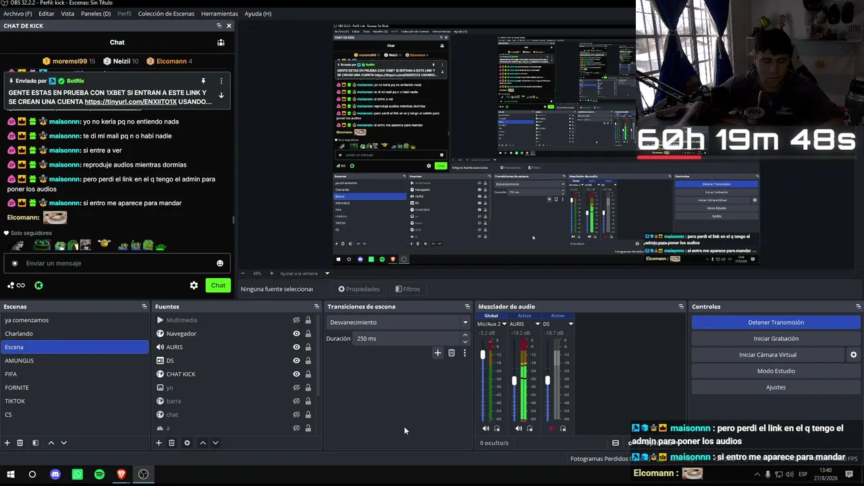Open the preview zoom dropdown arrow
Viewport: 864px width, 486px height.
point(327,273)
